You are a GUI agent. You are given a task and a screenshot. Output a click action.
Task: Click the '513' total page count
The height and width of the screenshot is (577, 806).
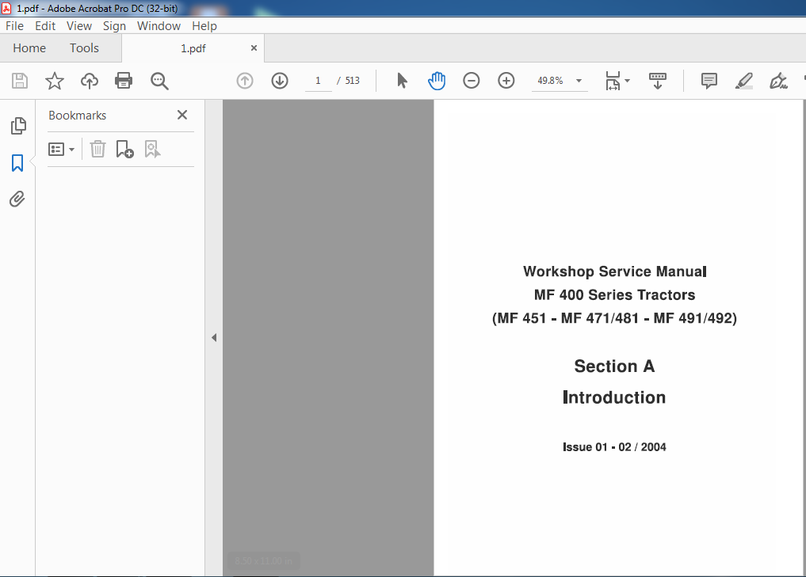pos(352,81)
